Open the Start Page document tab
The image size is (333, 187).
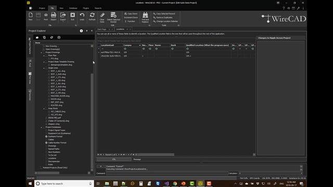(x=102, y=29)
